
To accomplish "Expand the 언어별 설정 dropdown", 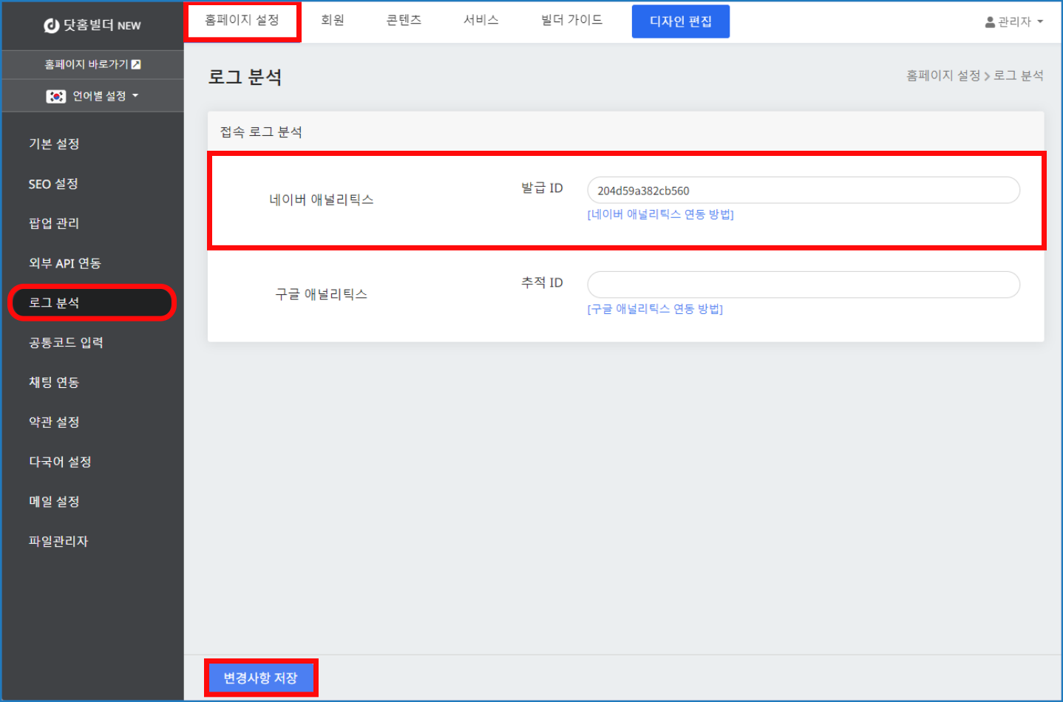I will pyautogui.click(x=135, y=96).
